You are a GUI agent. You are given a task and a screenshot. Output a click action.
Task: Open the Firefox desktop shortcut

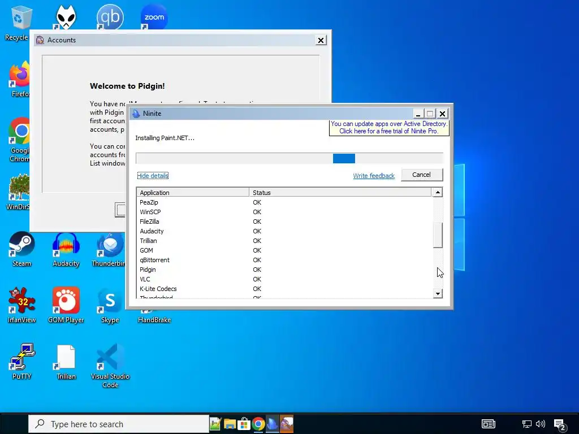click(x=19, y=79)
